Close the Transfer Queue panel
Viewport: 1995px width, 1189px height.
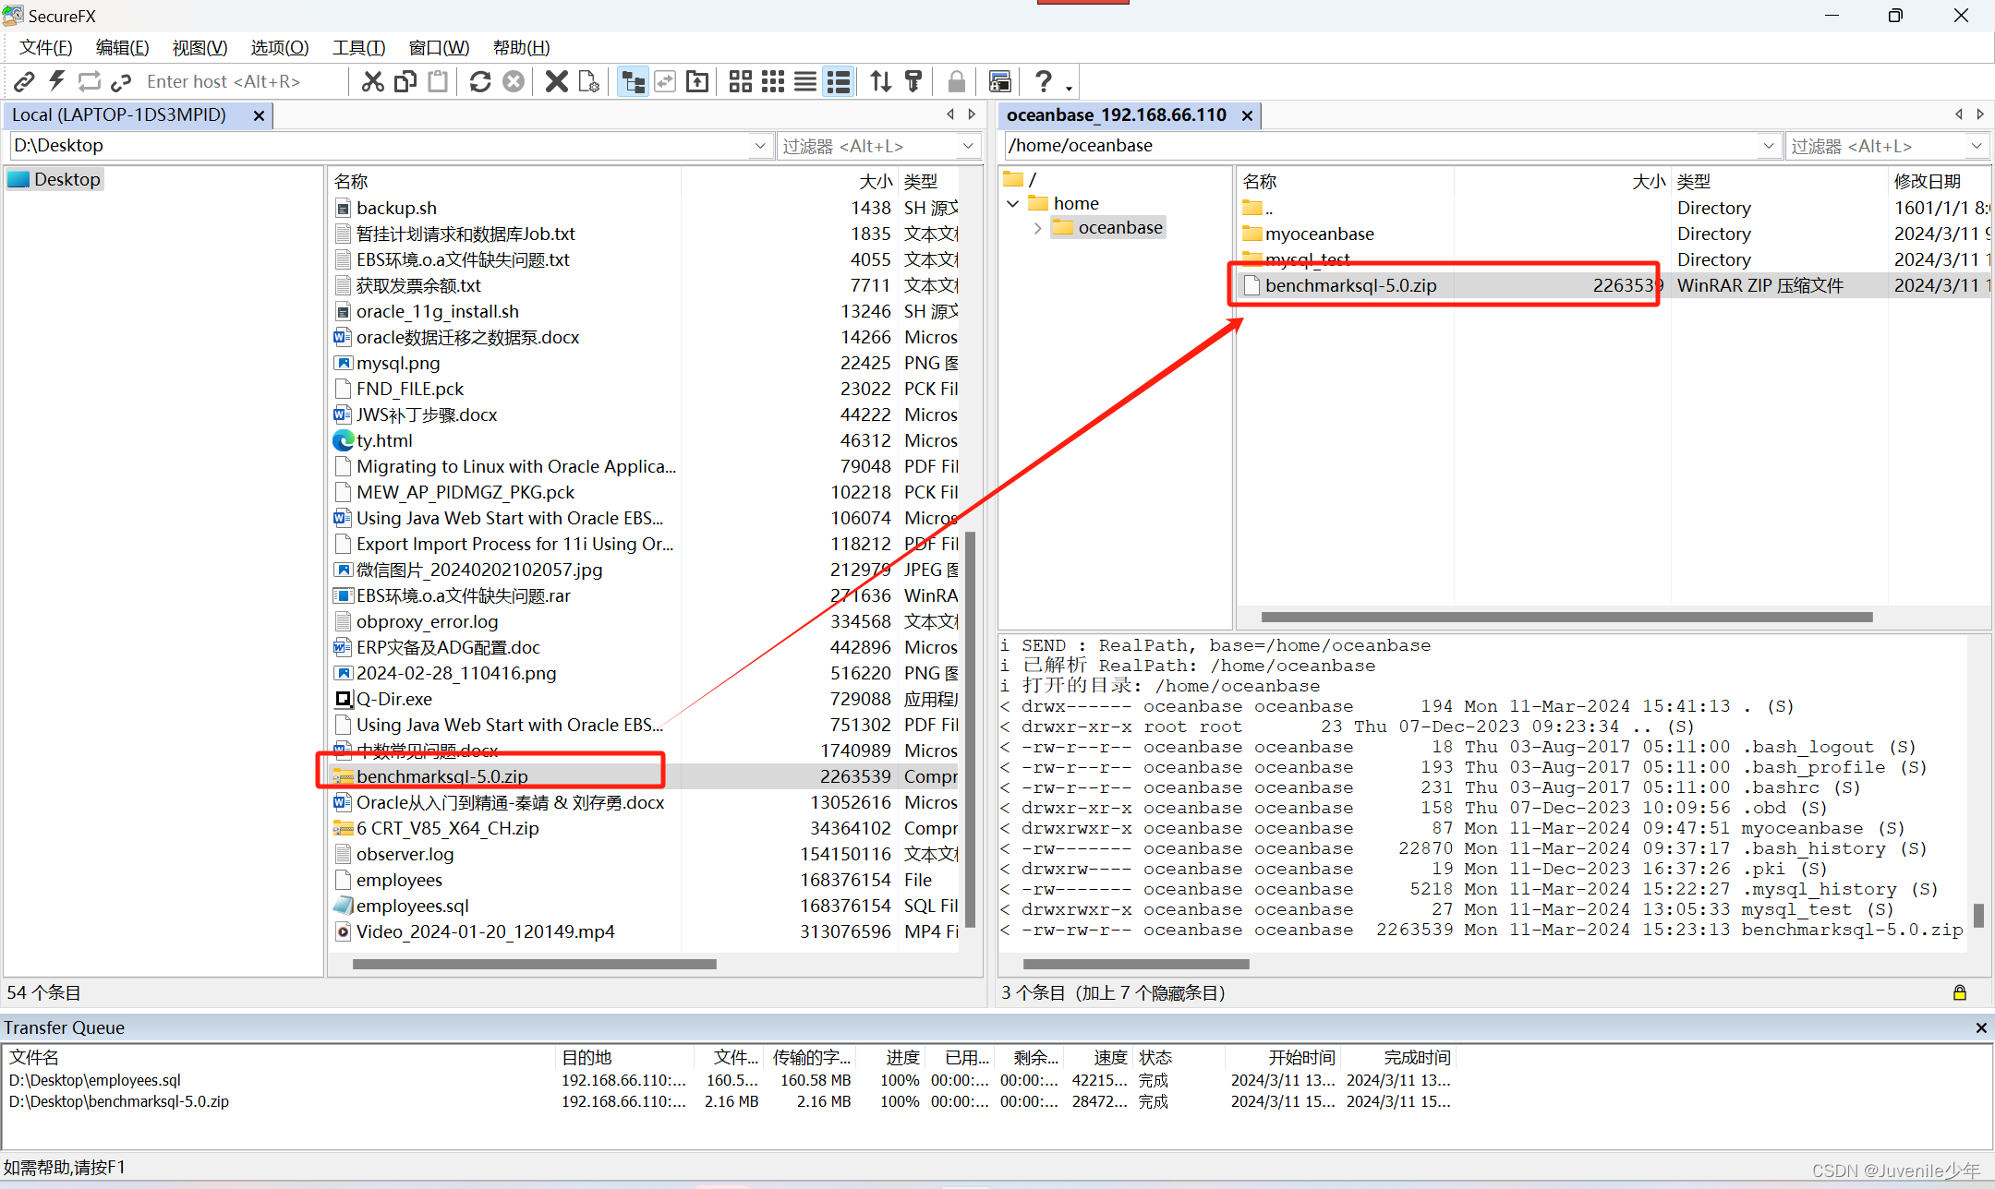[1980, 1028]
